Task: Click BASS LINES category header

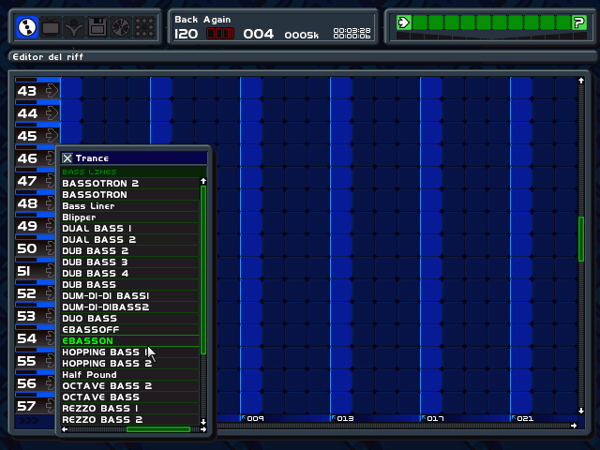Action: pyautogui.click(x=133, y=172)
